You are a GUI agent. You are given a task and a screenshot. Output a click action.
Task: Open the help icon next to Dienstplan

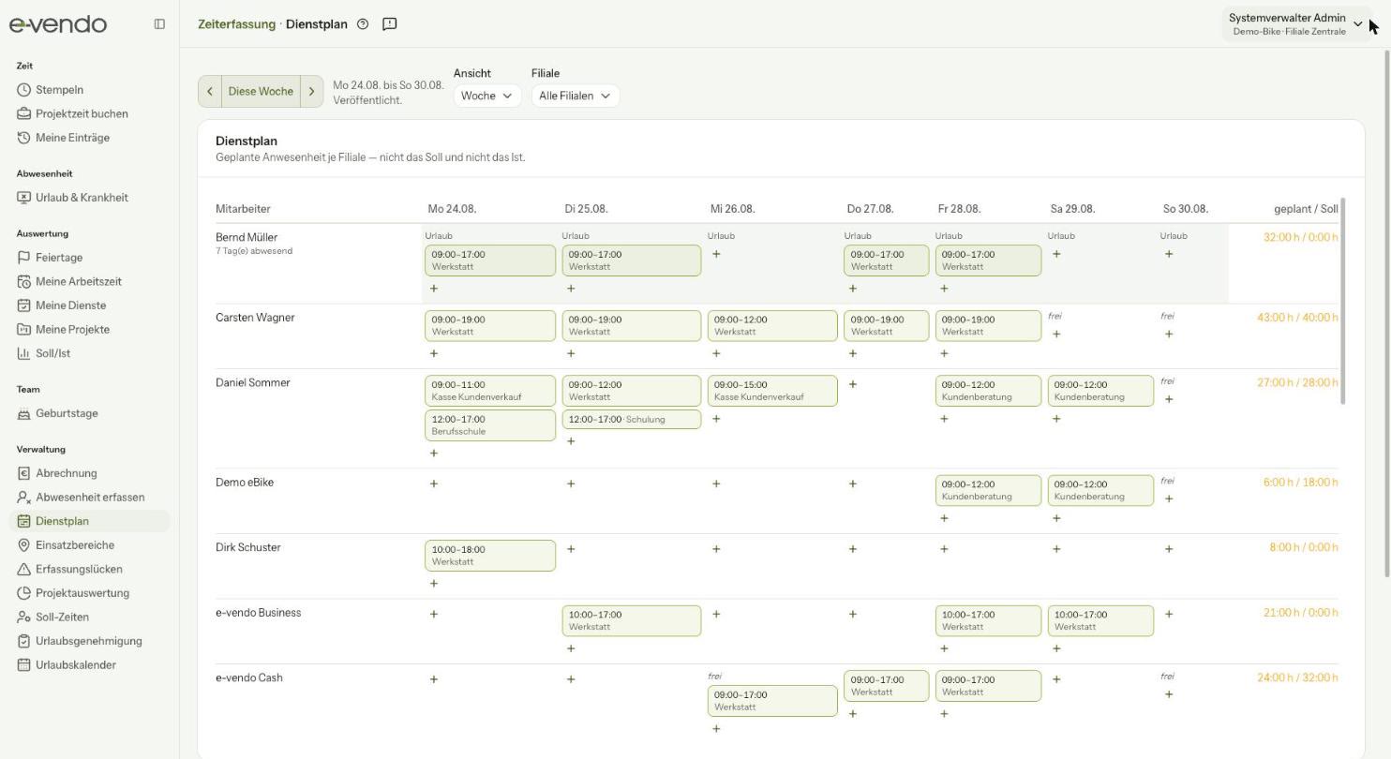(363, 24)
